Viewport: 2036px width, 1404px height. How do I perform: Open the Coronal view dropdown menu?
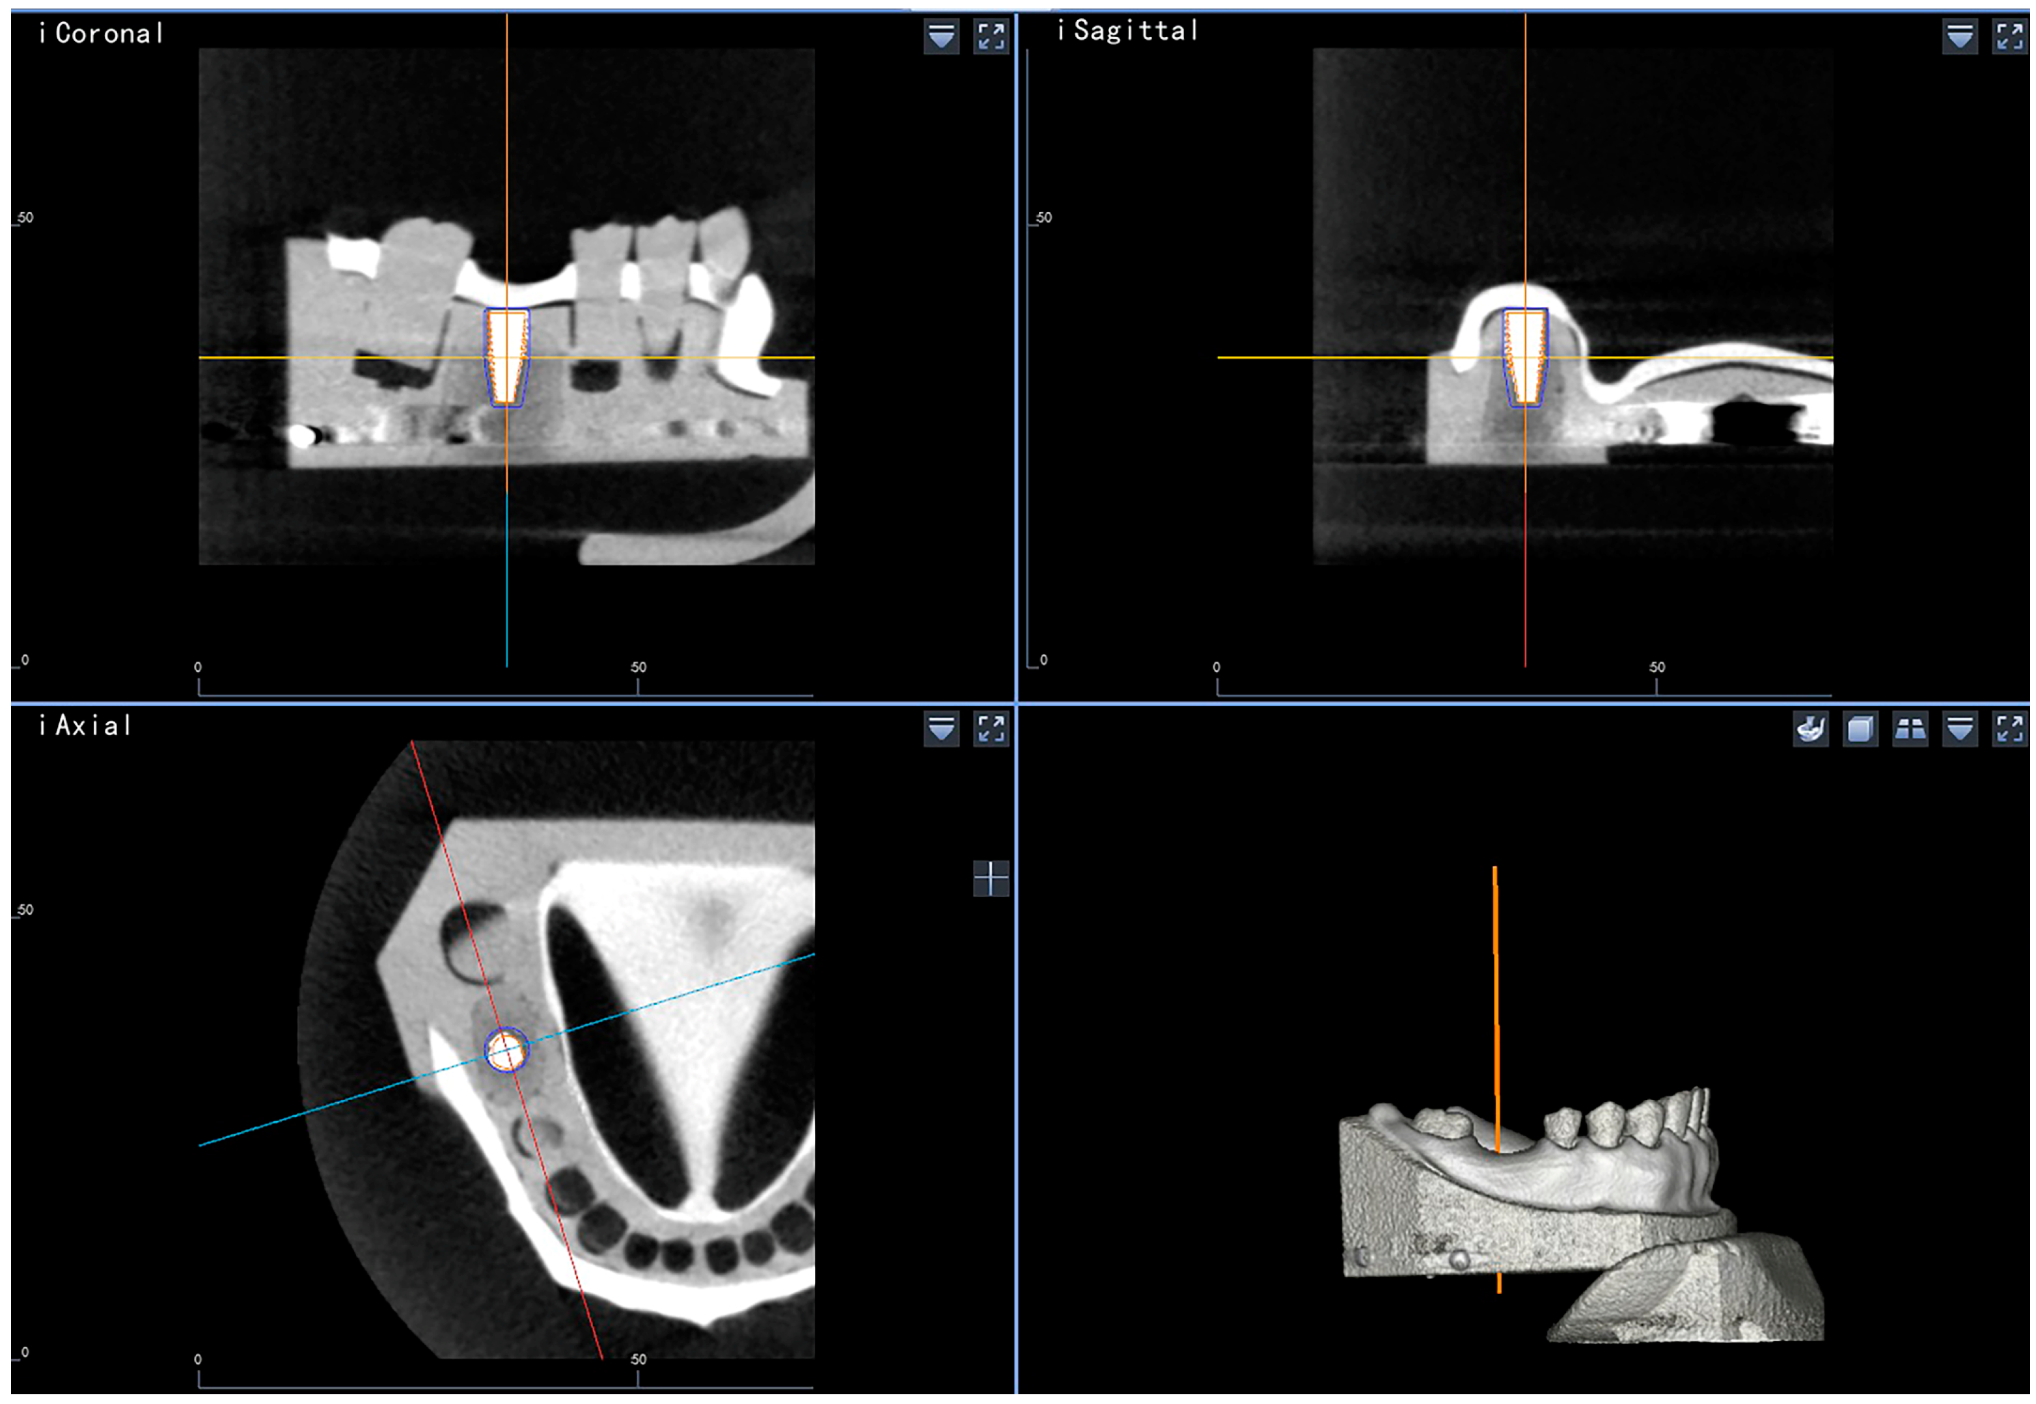(x=941, y=36)
